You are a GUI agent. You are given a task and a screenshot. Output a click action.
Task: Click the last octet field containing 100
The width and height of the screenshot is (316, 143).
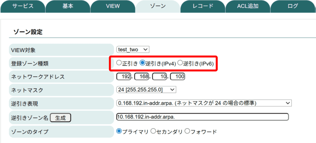click(x=177, y=76)
